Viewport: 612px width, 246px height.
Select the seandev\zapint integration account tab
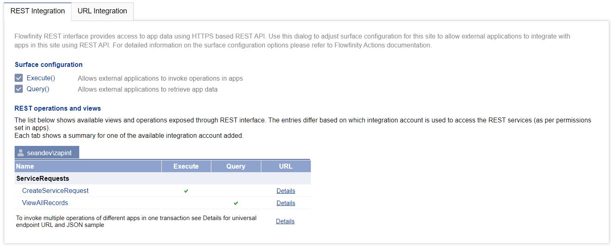[x=49, y=153]
